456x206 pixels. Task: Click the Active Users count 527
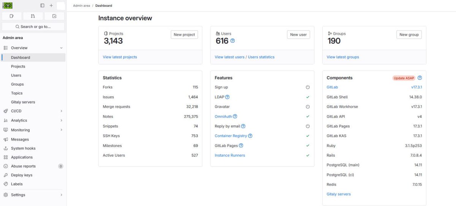(195, 155)
